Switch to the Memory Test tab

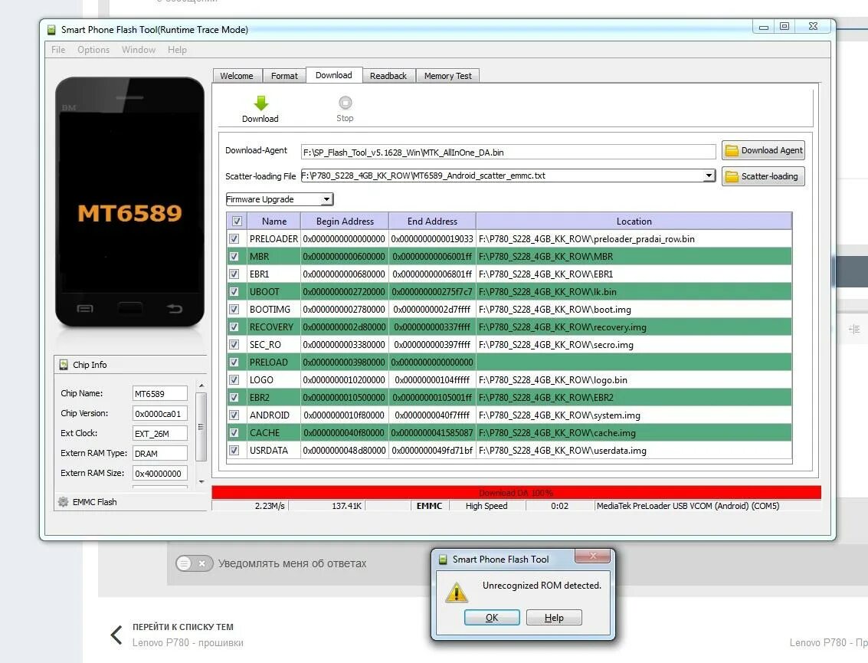click(448, 76)
